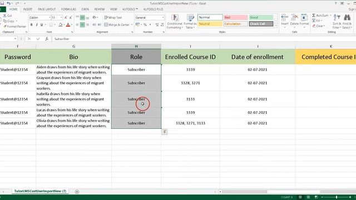The height and width of the screenshot is (200, 356).
Task: Open the KUTOOLS PLUS tab
Action: 154,9
